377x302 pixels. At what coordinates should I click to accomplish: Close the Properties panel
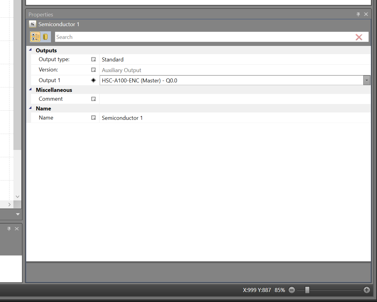pos(366,14)
